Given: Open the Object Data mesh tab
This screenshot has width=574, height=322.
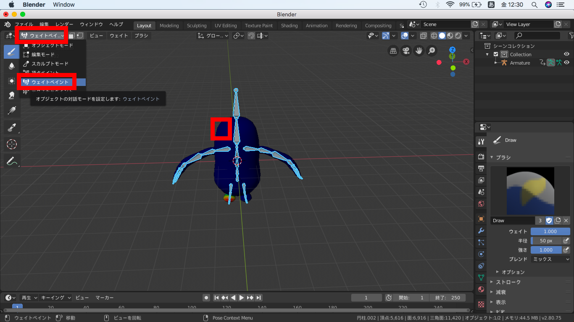Looking at the screenshot, I should [481, 278].
